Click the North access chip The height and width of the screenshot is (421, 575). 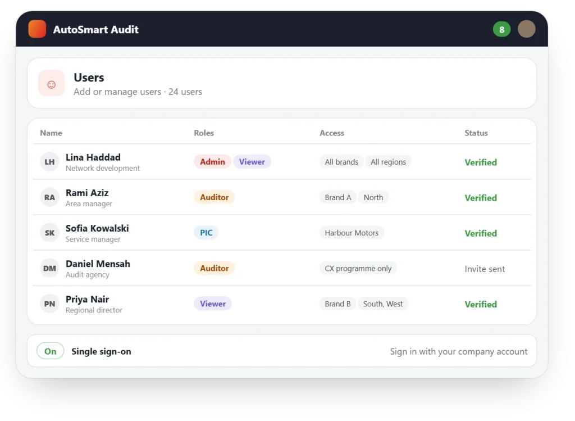(x=373, y=197)
